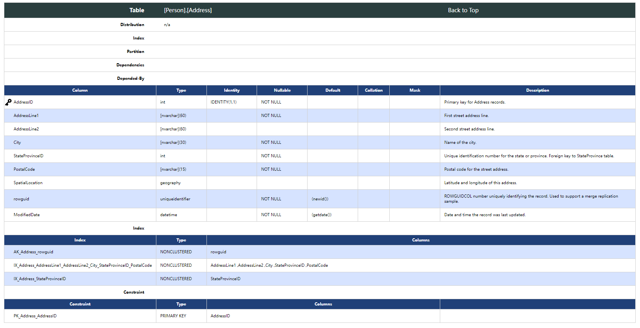Click the Partition label
Image resolution: width=640 pixels, height=328 pixels.
(135, 52)
